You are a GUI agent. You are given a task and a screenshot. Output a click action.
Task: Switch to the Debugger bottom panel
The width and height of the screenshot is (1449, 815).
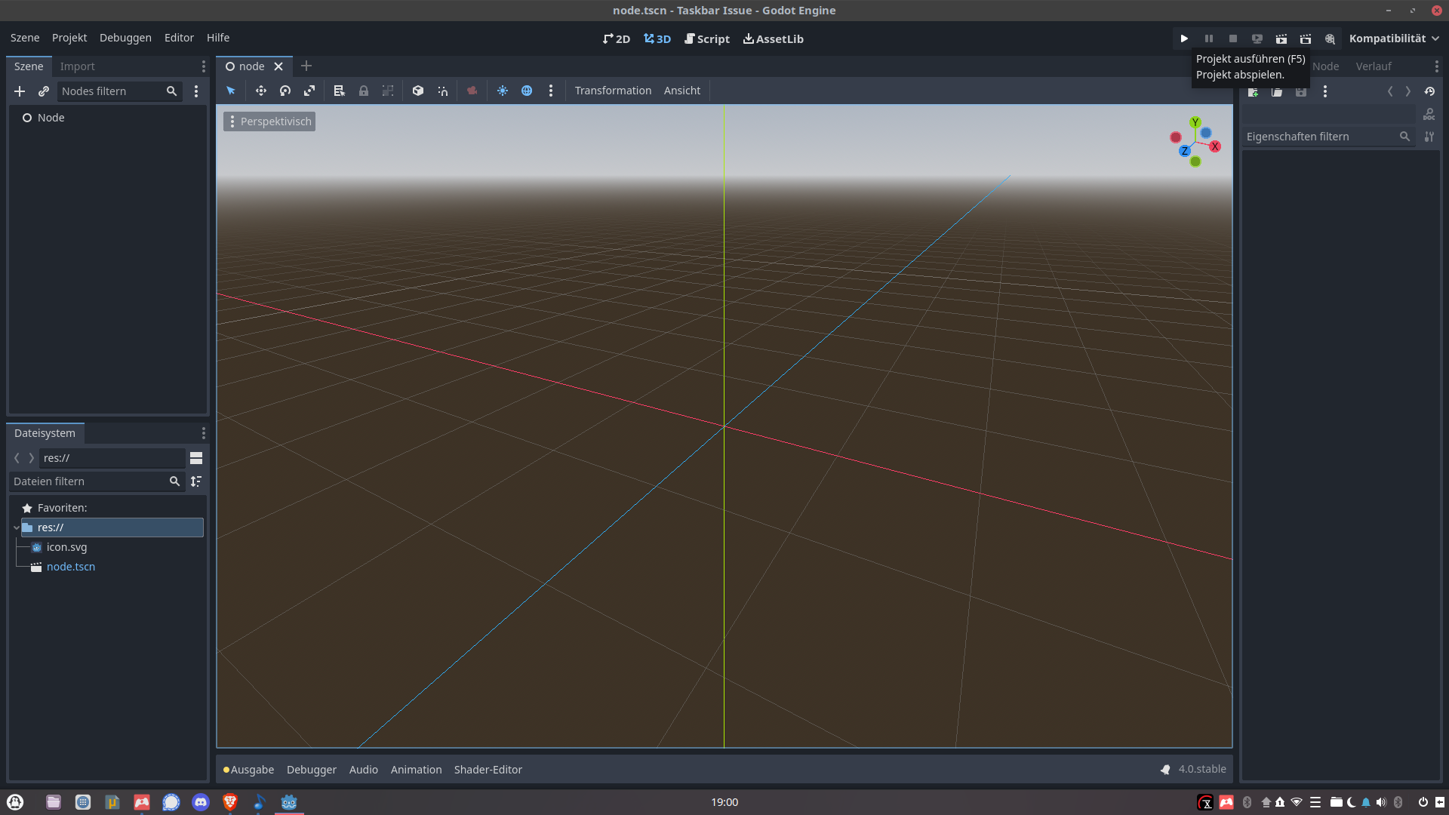pyautogui.click(x=312, y=769)
